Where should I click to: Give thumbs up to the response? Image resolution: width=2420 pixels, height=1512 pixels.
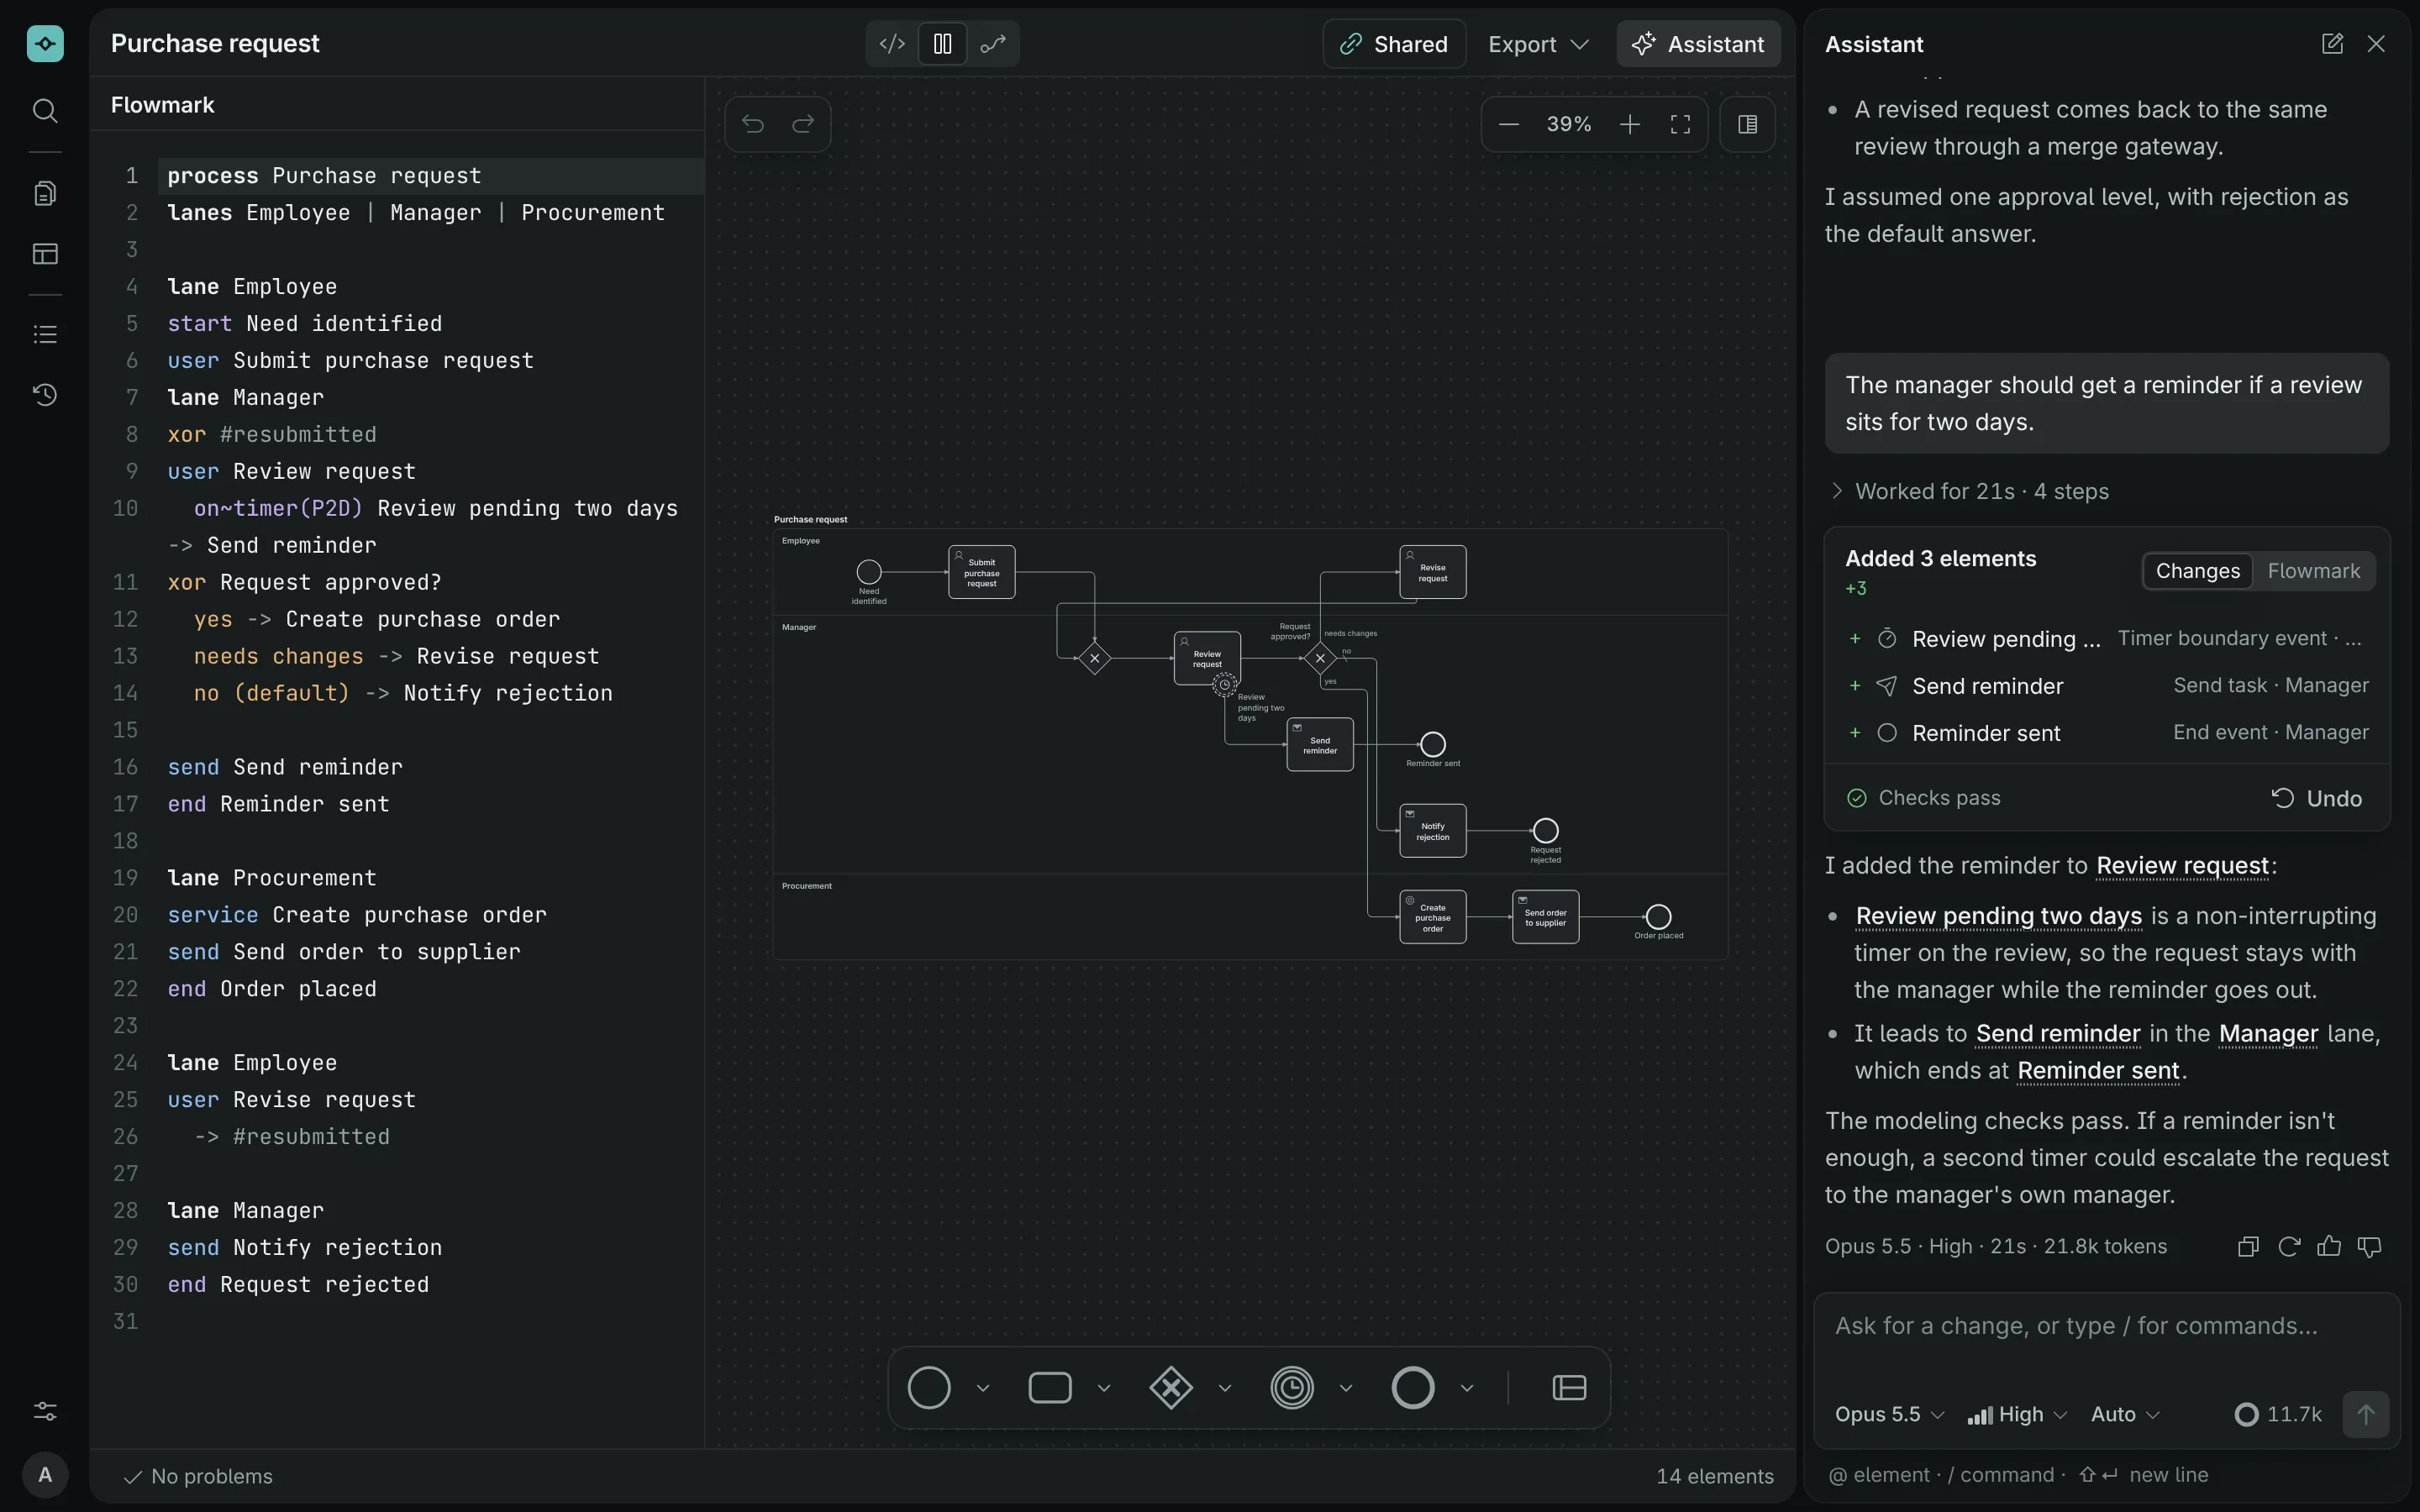pos(2329,1246)
